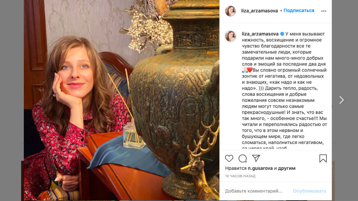The width and height of the screenshot is (358, 201).
Task: Go to next post with right arrow
Action: click(341, 100)
